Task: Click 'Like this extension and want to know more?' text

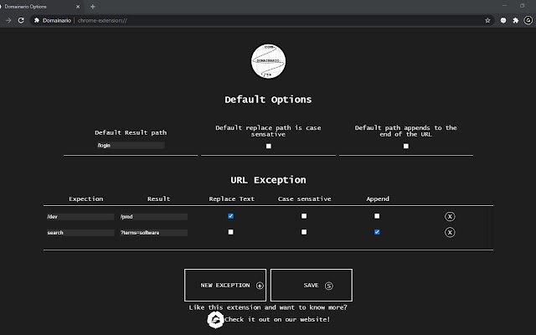Action: click(268, 307)
